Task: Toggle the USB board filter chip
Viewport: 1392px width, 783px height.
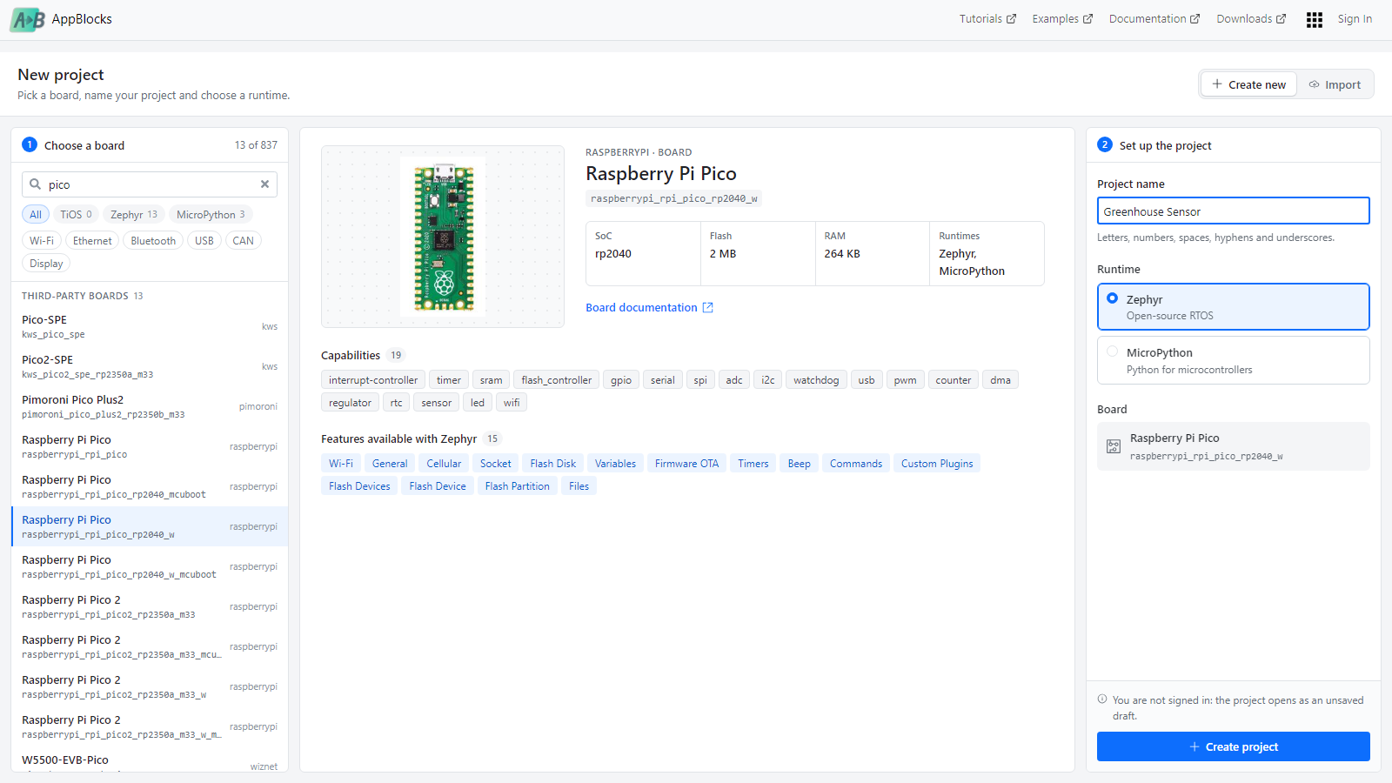Action: pos(204,241)
